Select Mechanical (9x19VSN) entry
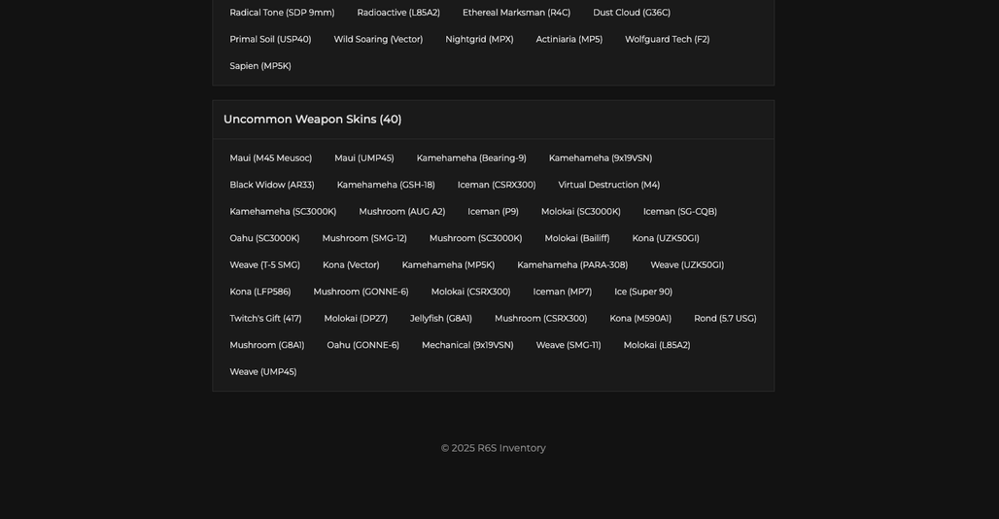The width and height of the screenshot is (999, 519). (467, 346)
